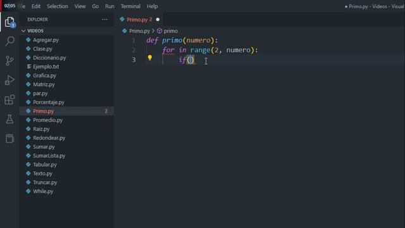
Task: Open the notebook icon in activity bar
Action: point(10,138)
